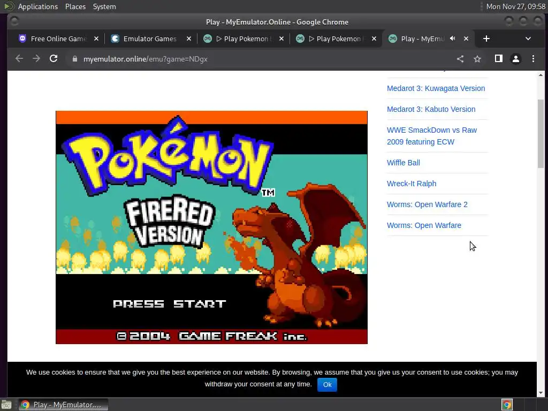Viewport: 548px width, 411px height.
Task: Click the Chrome window menu icon in titlebar
Action: (x=14, y=21)
